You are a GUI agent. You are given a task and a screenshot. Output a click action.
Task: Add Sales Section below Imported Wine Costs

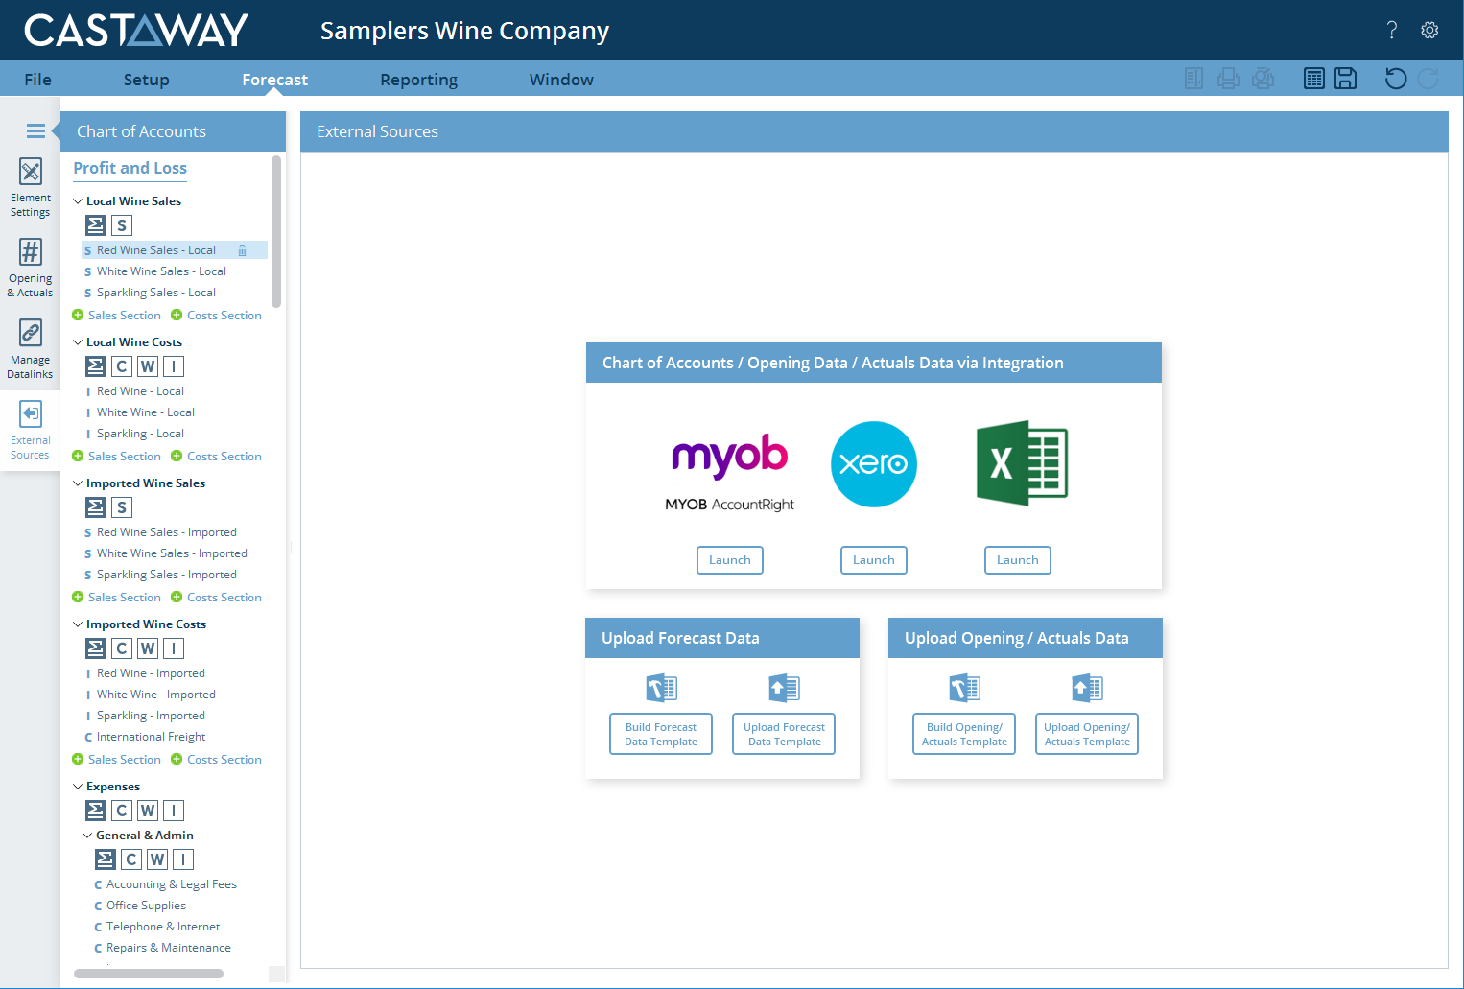(117, 760)
